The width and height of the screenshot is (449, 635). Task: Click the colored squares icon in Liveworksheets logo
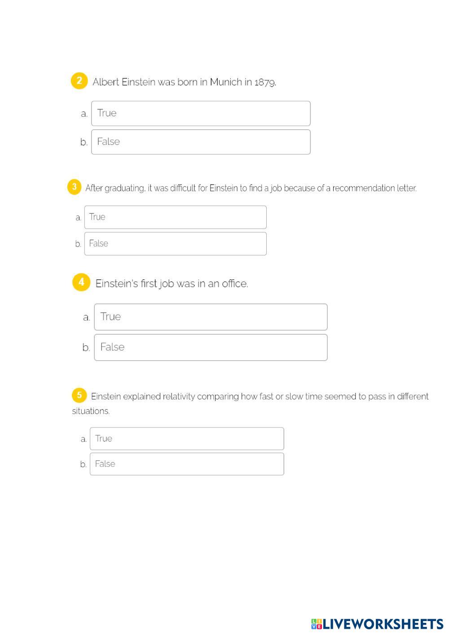(316, 624)
